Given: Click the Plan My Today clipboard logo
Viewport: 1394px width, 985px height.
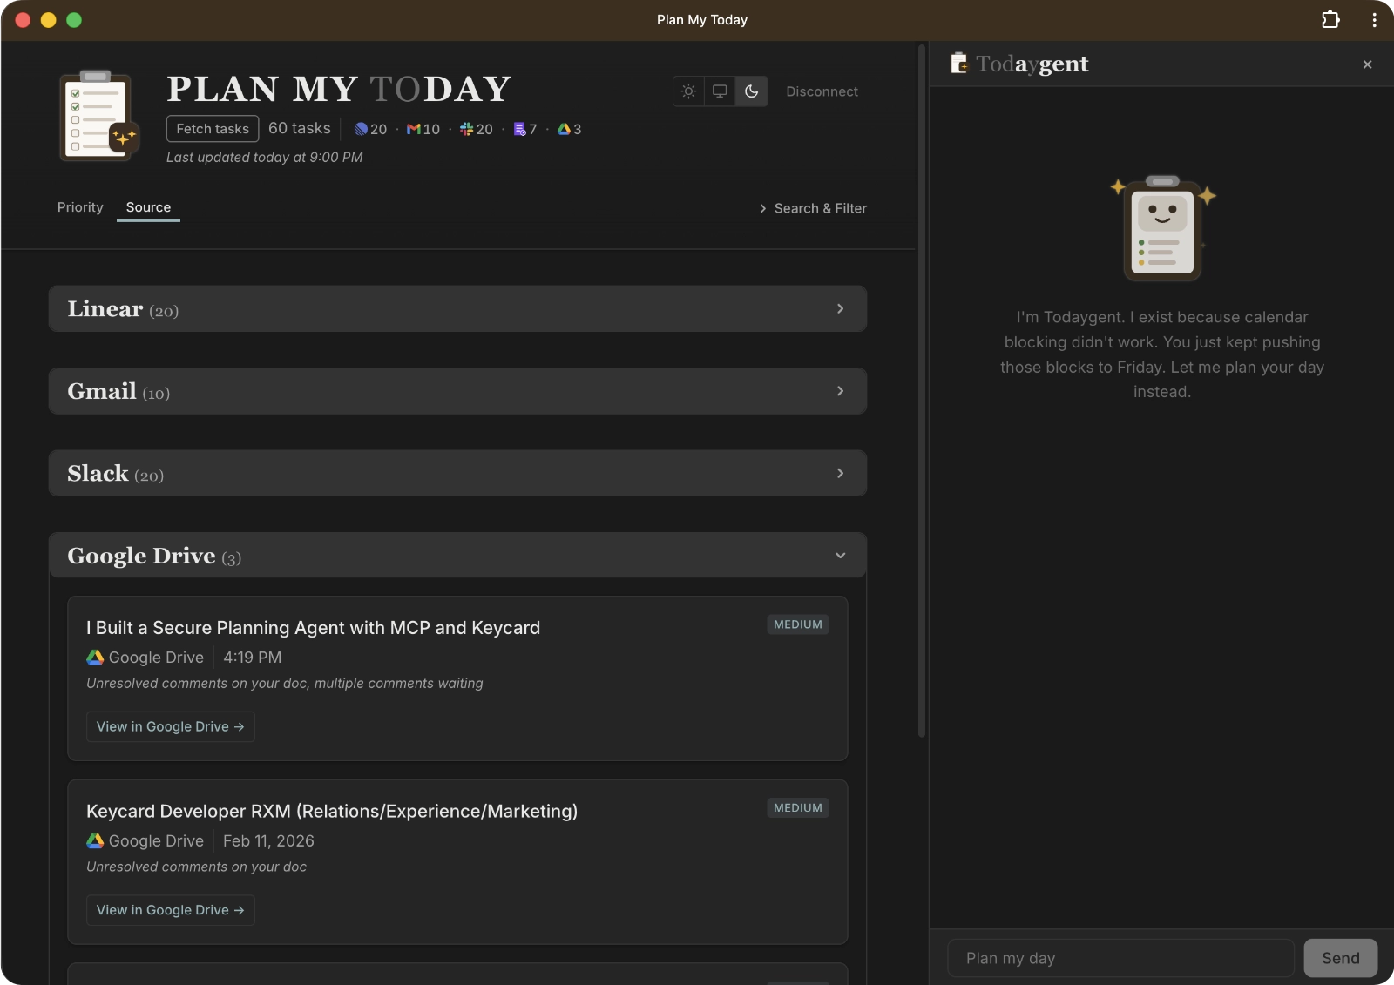Looking at the screenshot, I should [x=98, y=115].
